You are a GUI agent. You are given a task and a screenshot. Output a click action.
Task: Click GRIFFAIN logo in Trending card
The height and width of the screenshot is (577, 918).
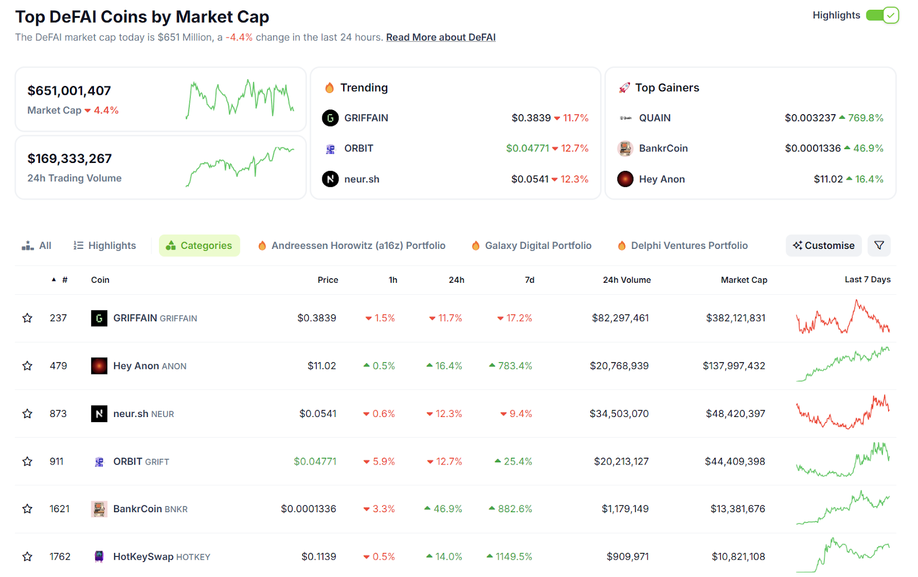[330, 118]
